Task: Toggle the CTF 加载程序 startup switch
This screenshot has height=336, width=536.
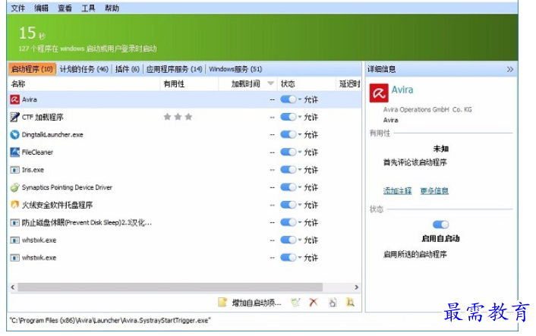Action: pos(288,117)
